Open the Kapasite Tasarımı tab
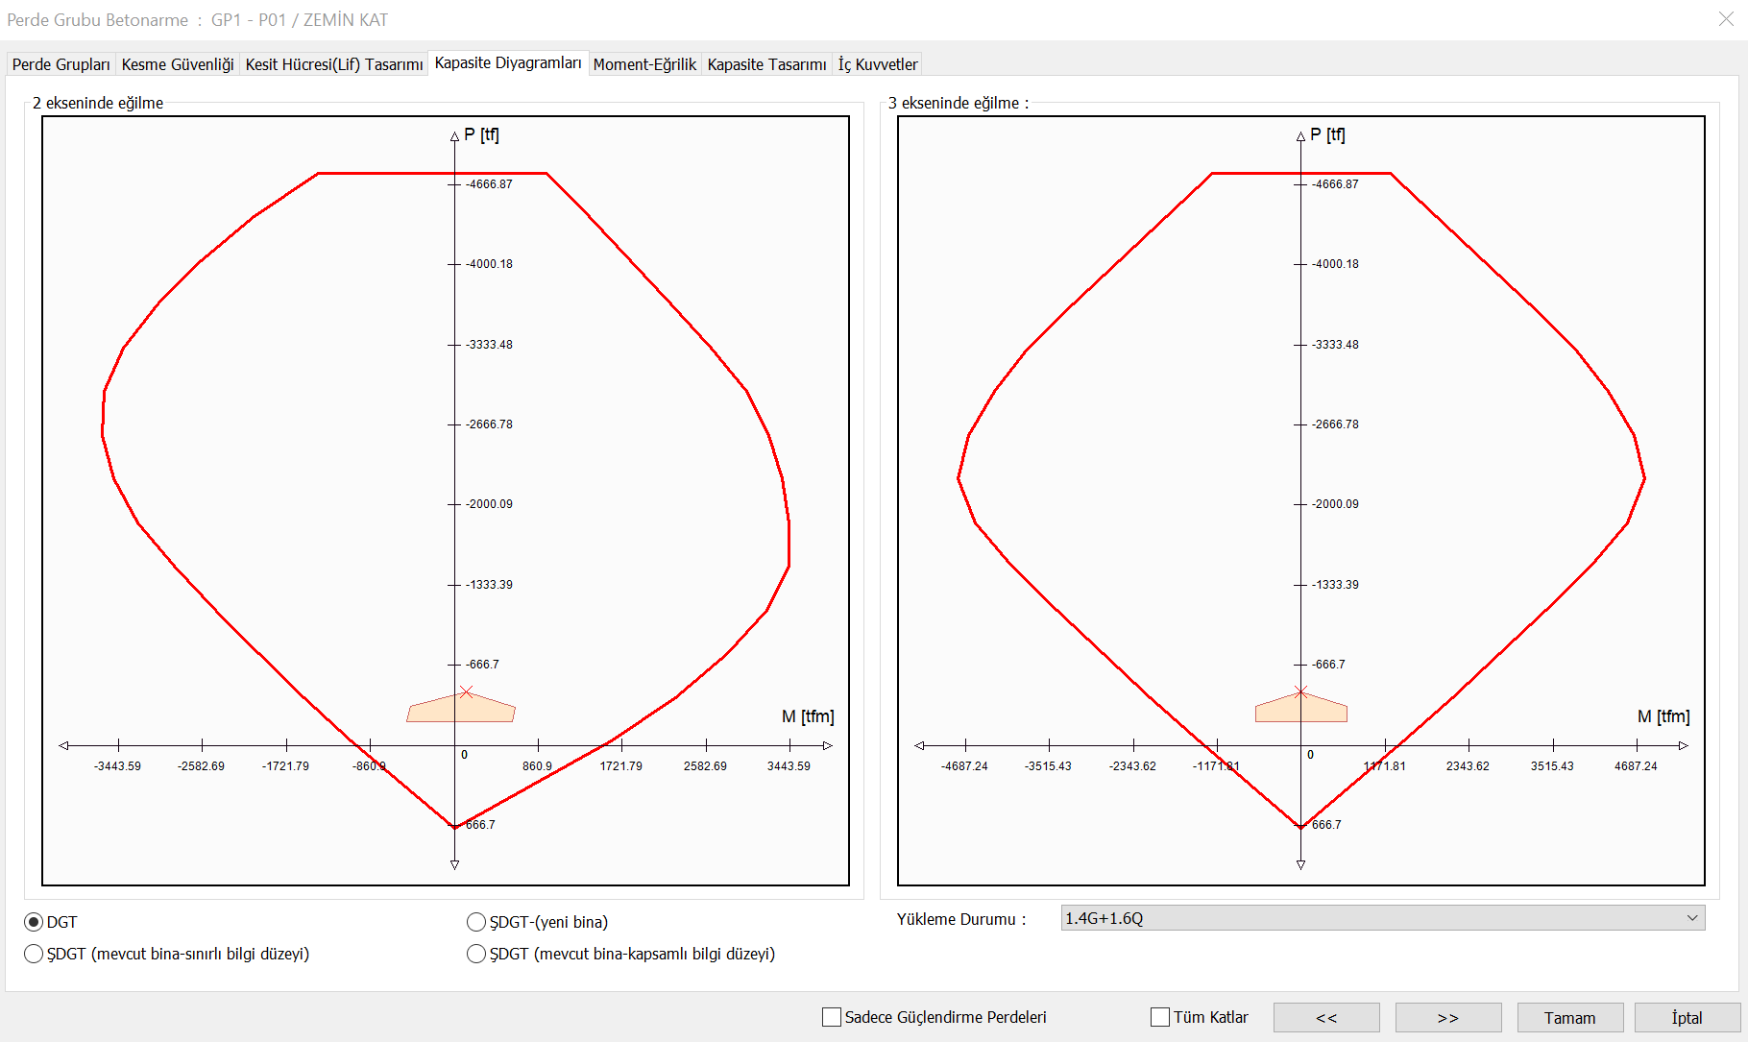The width and height of the screenshot is (1748, 1042). coord(766,64)
